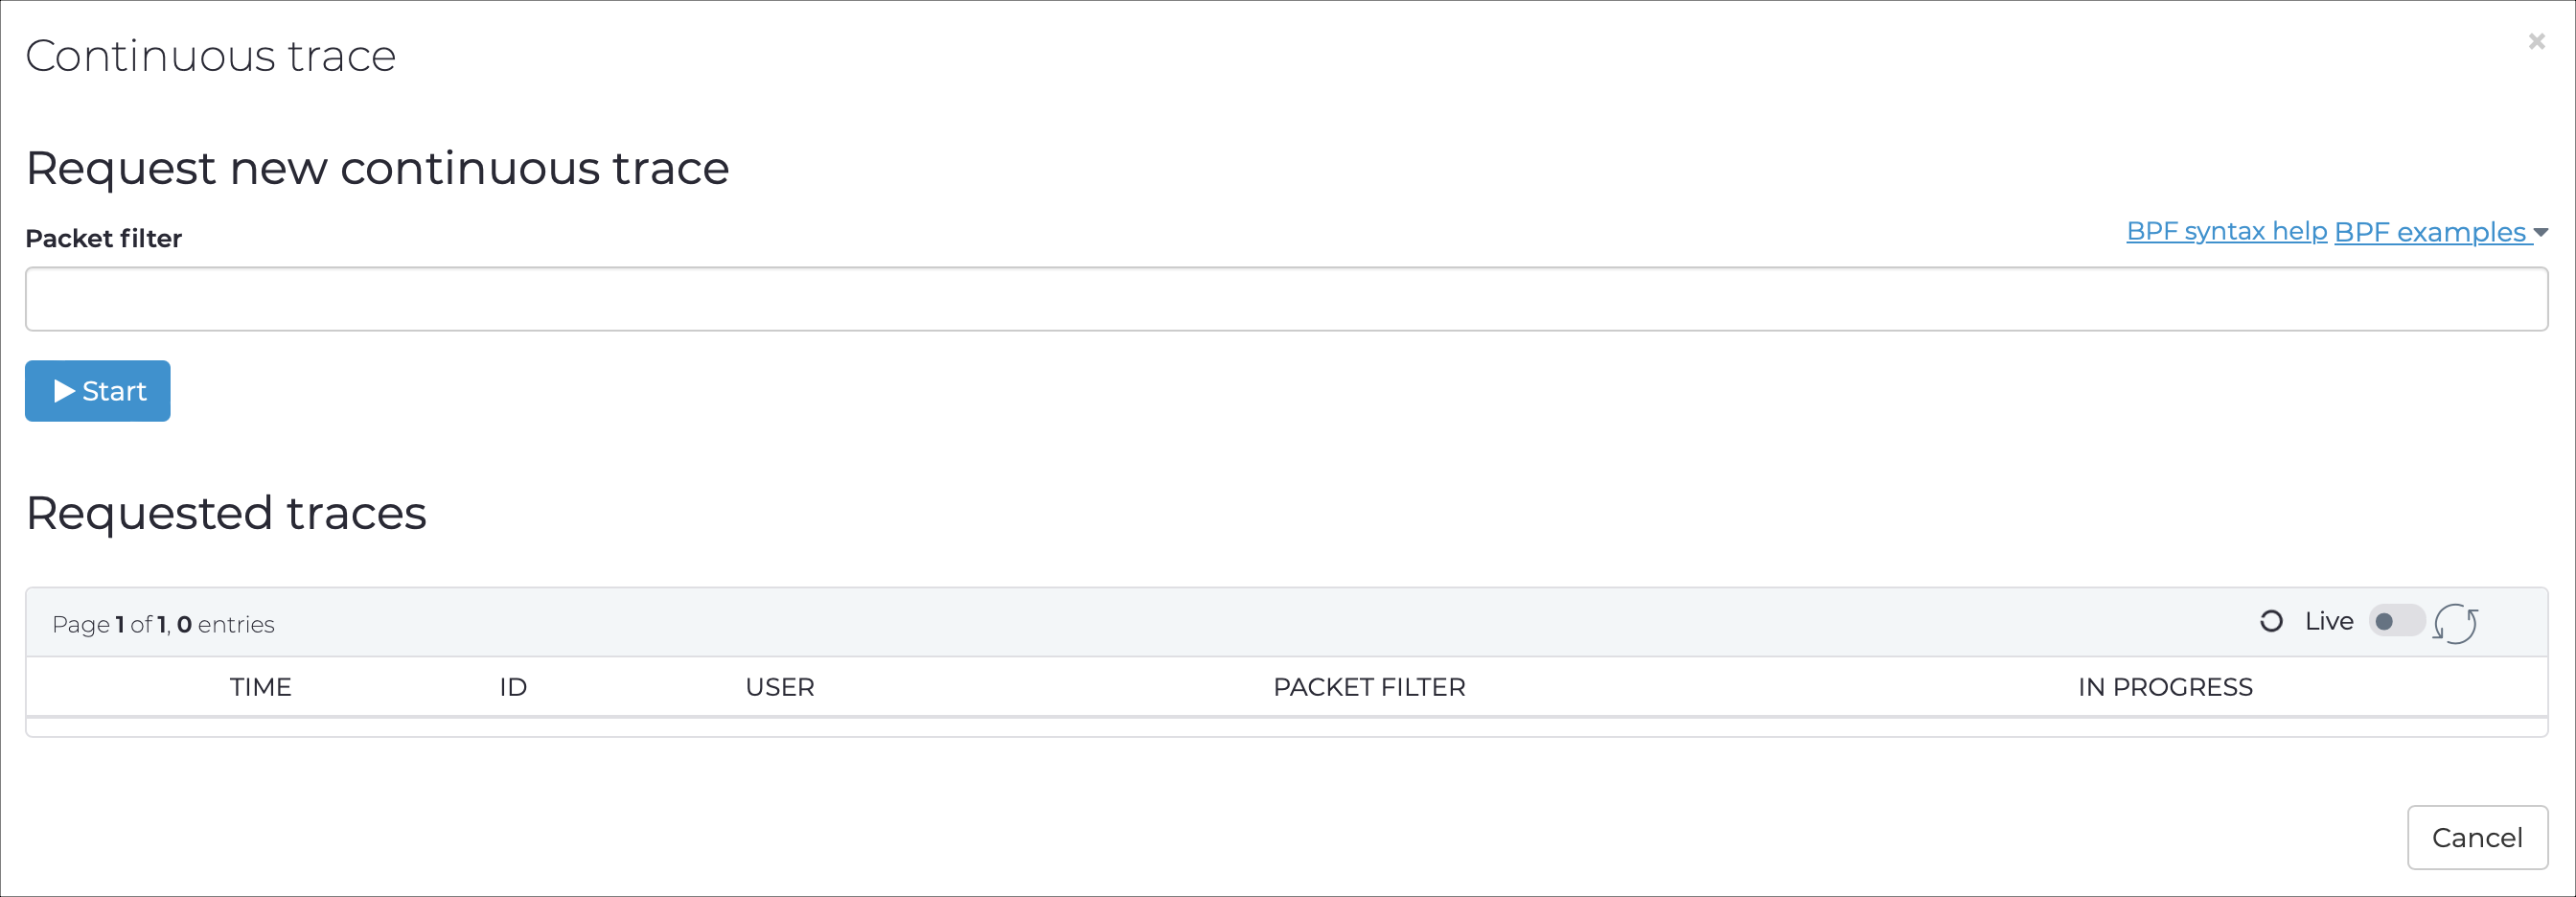This screenshot has width=2576, height=897.
Task: Cancel and dismiss the dialog
Action: tap(2477, 838)
